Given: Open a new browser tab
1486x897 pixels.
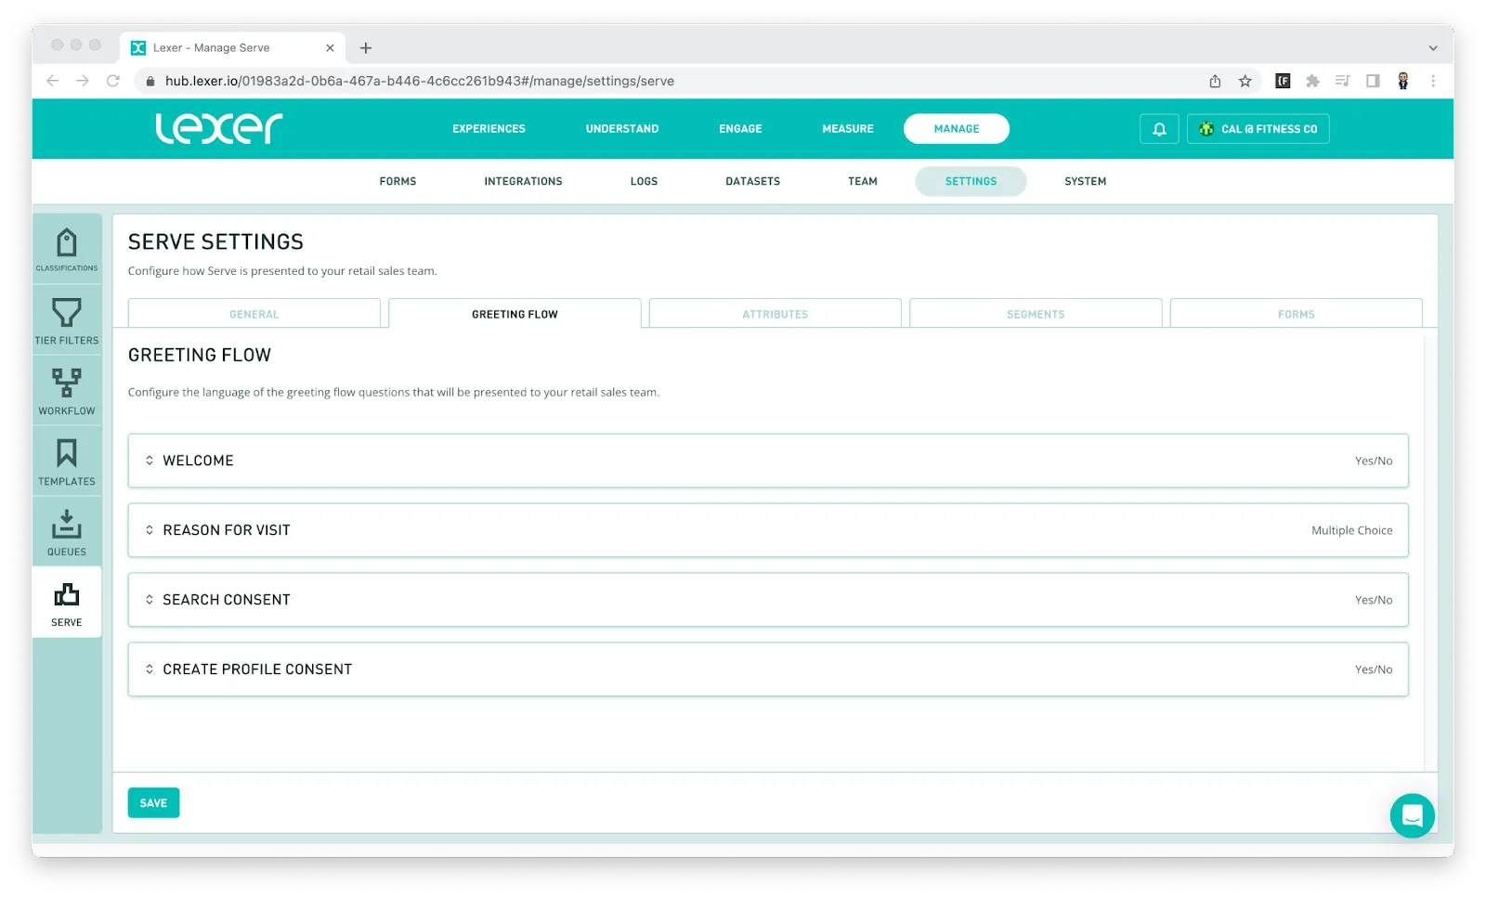Looking at the screenshot, I should (366, 47).
